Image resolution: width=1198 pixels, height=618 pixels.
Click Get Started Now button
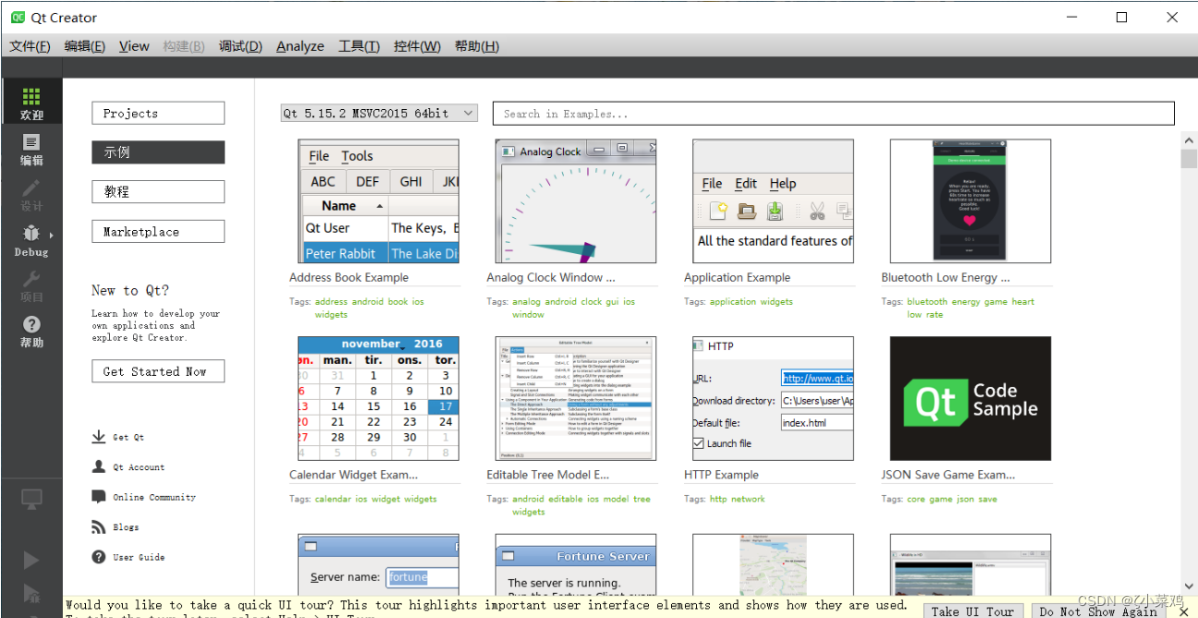tap(158, 371)
